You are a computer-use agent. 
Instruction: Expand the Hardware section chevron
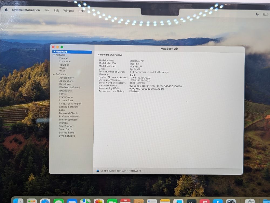(54, 52)
